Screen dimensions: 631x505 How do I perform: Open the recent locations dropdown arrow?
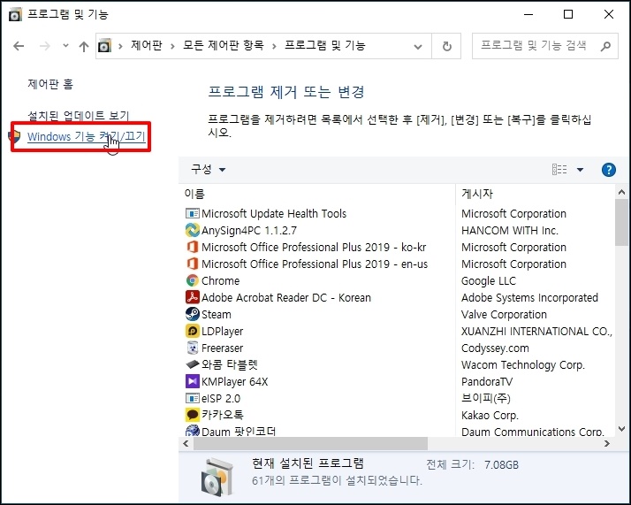pyautogui.click(x=65, y=45)
